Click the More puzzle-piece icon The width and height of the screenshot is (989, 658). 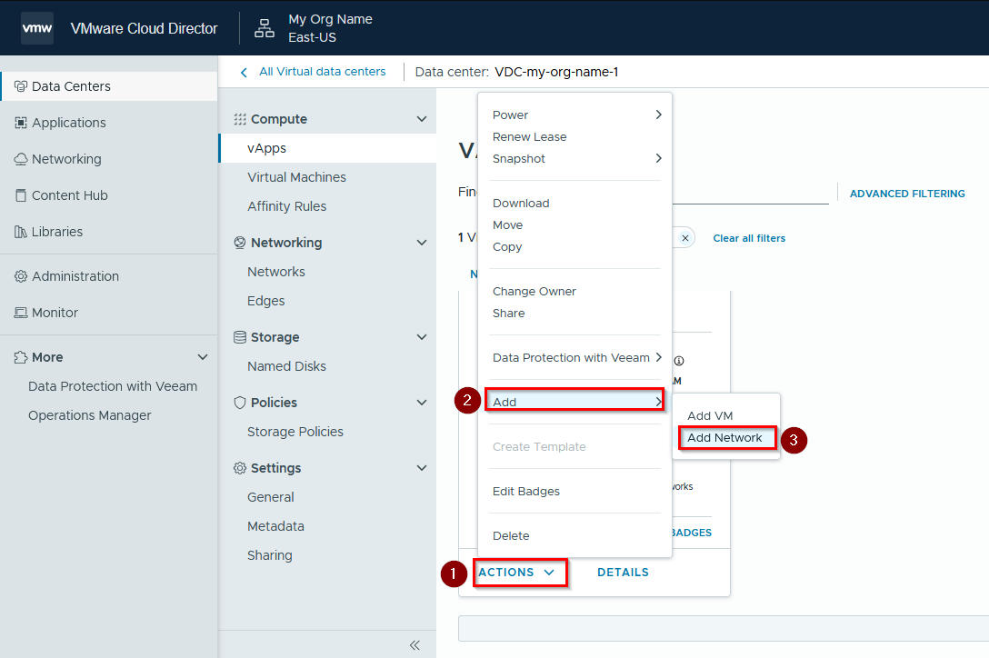click(21, 357)
